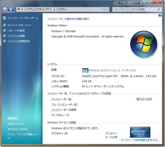Click the control panel icon in address bar

(19, 9)
